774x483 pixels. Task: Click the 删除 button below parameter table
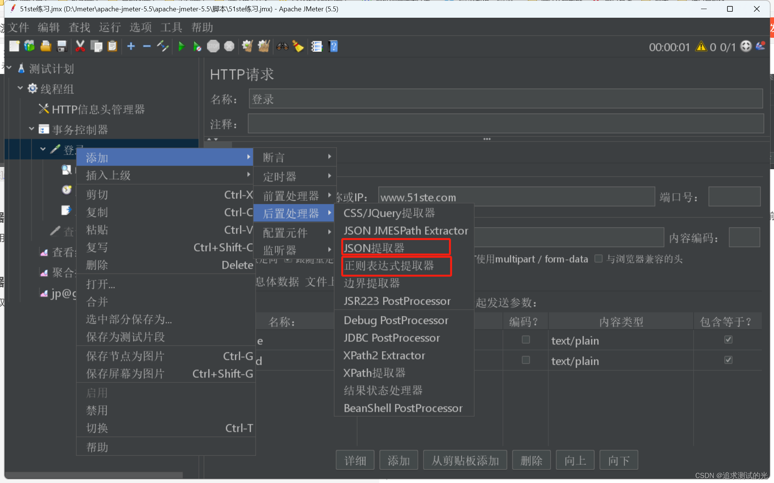tap(531, 460)
